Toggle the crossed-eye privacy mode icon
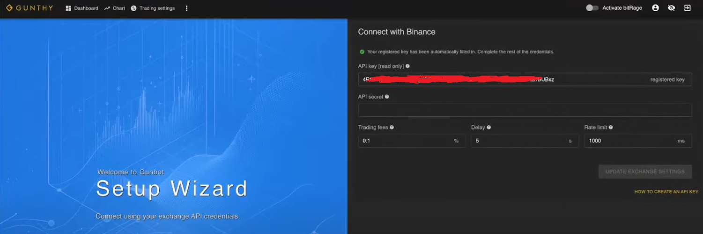The width and height of the screenshot is (703, 234). point(671,8)
